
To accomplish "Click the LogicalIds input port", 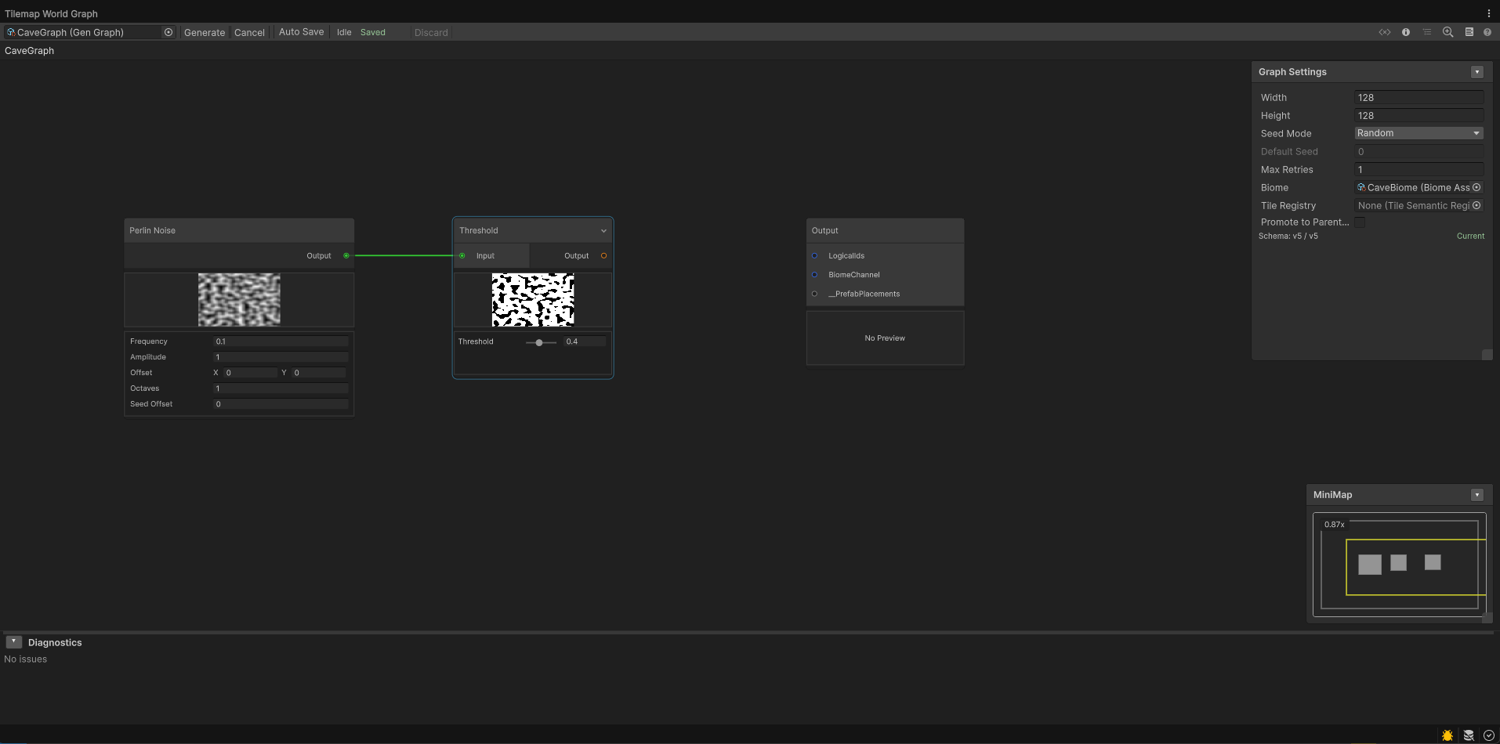I will 815,255.
